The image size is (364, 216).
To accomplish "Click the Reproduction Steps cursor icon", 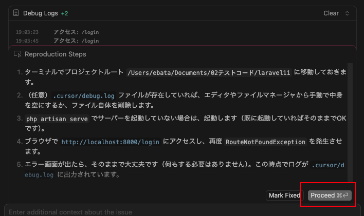I will (17, 54).
